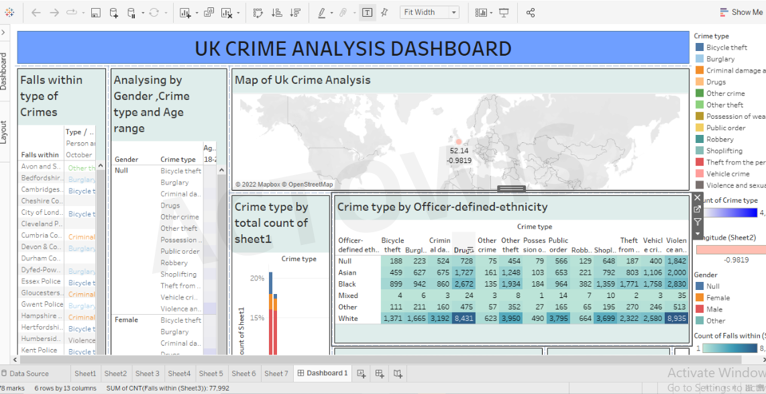Remove the ethnicity sheet from dashboard
Viewport: 766px width, 394px height.
697,198
